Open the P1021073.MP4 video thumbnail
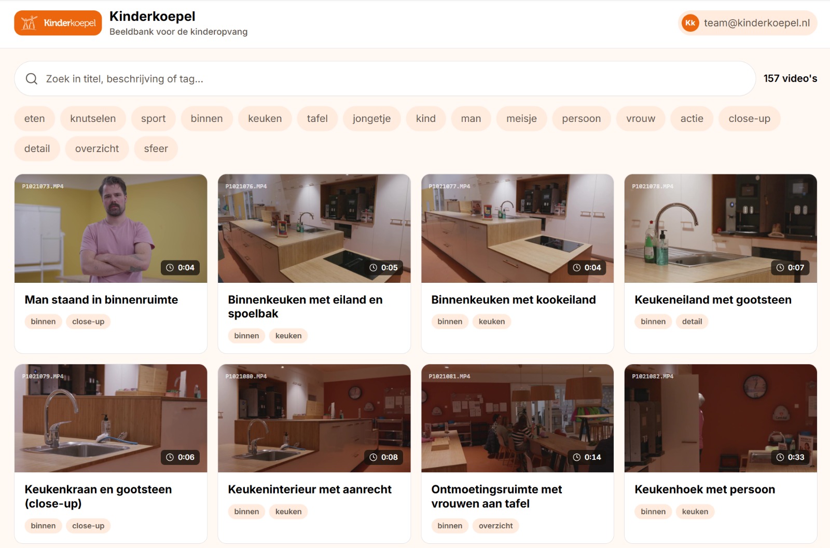 click(111, 228)
